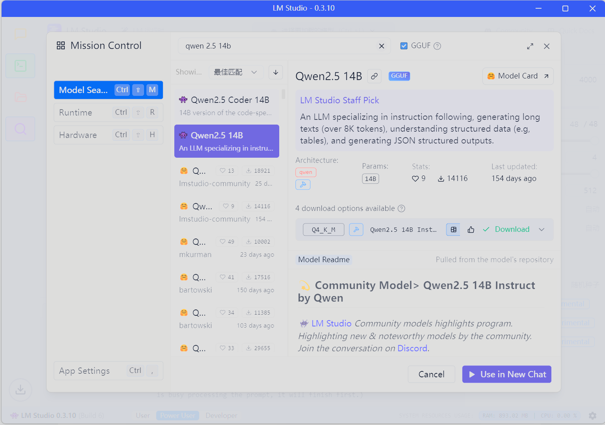Click the RAM usage readout
The width and height of the screenshot is (605, 425).
pos(505,416)
